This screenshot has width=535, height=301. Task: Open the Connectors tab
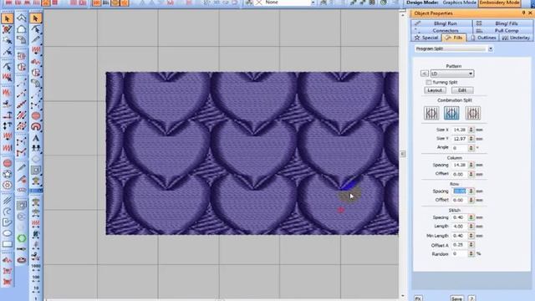point(442,31)
